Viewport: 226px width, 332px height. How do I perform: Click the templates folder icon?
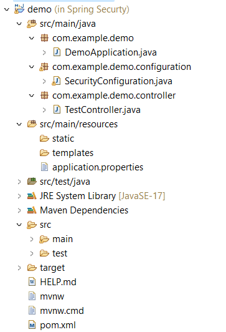tap(44, 153)
